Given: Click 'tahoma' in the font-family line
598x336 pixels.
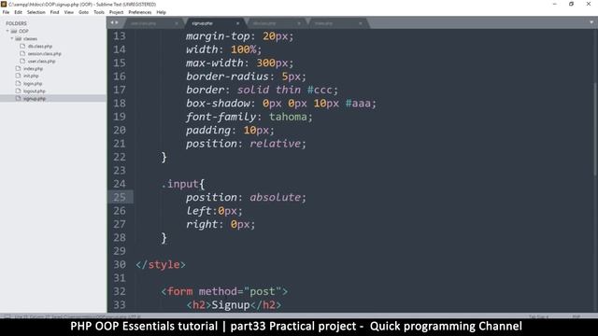Looking at the screenshot, I should pyautogui.click(x=288, y=117).
